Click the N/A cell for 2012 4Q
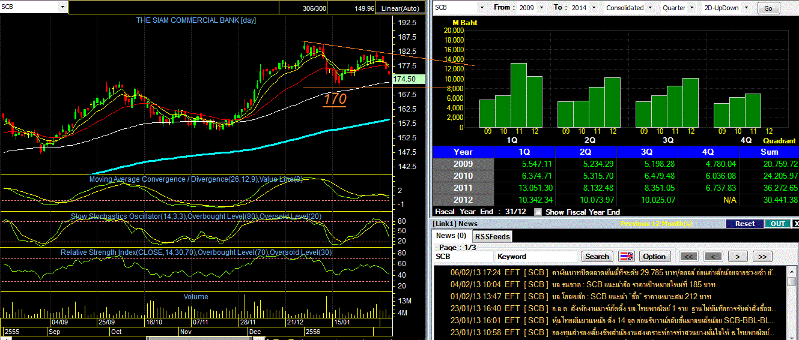The width and height of the screenshot is (799, 340). pyautogui.click(x=709, y=200)
